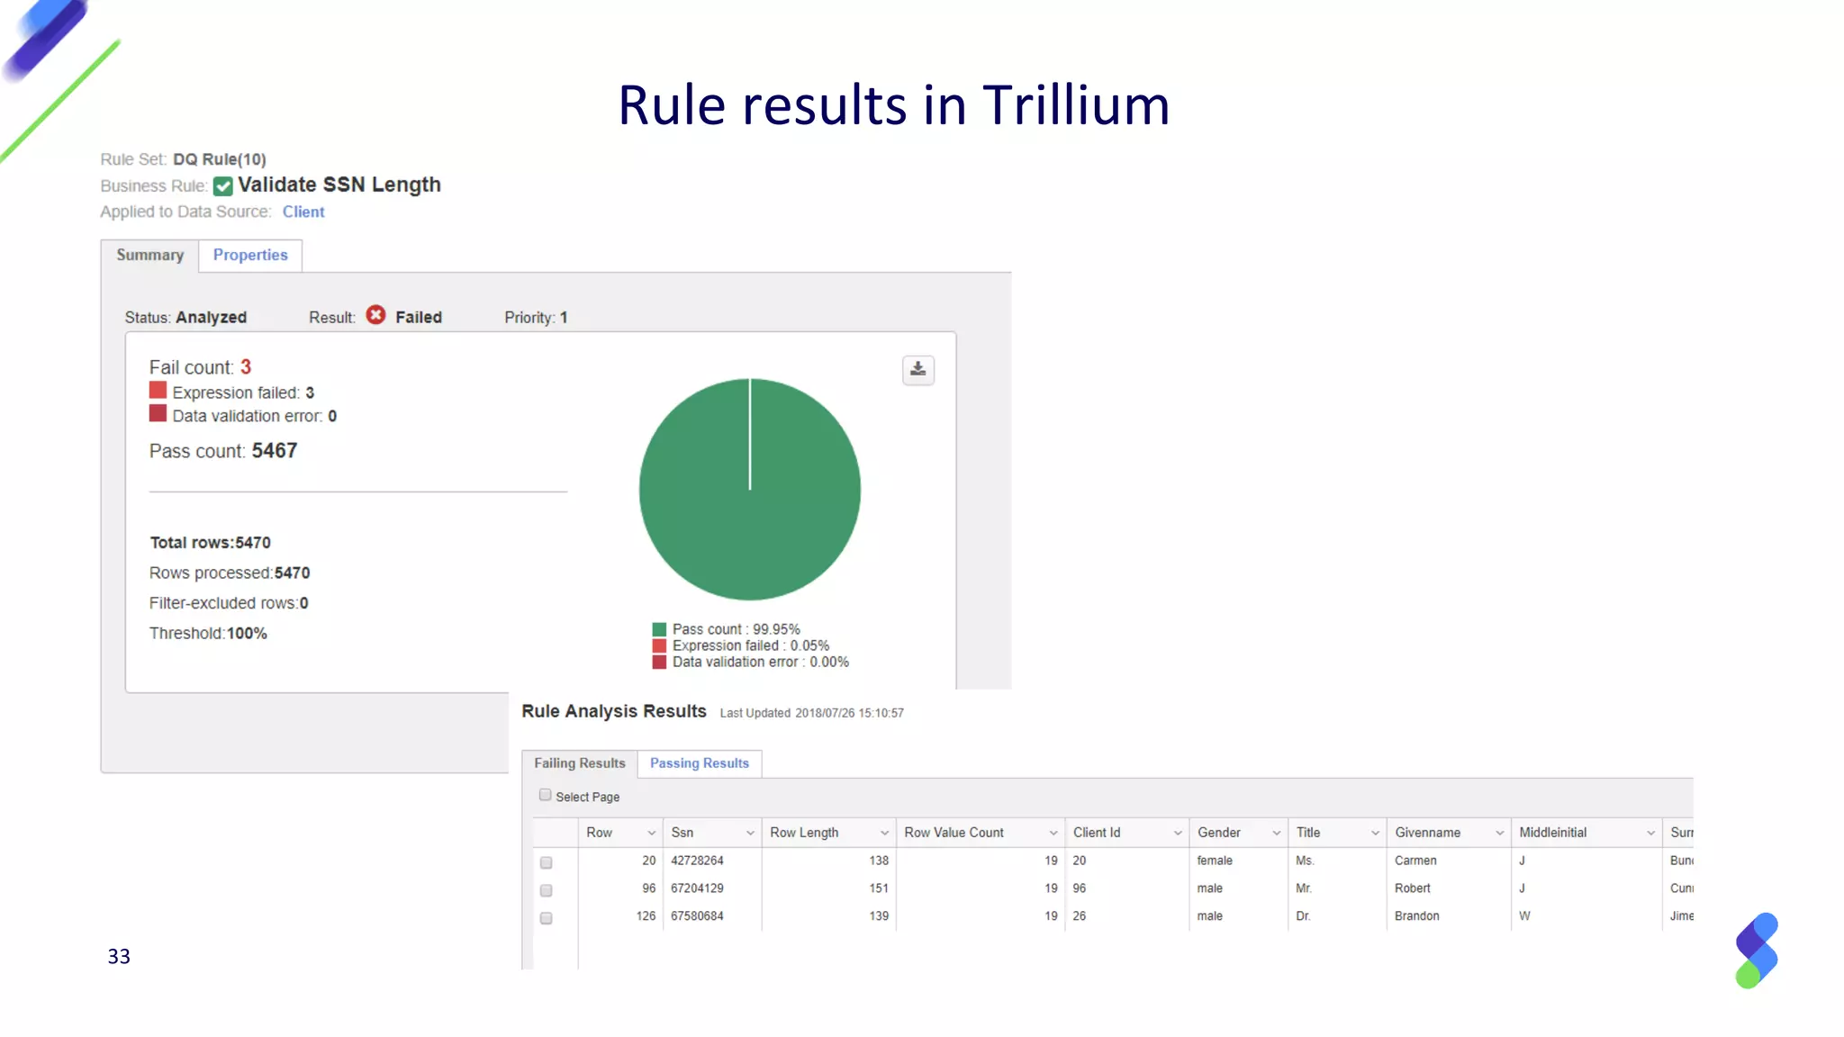This screenshot has height=1037, width=1844.
Task: Click the red Failed result icon
Action: [375, 315]
